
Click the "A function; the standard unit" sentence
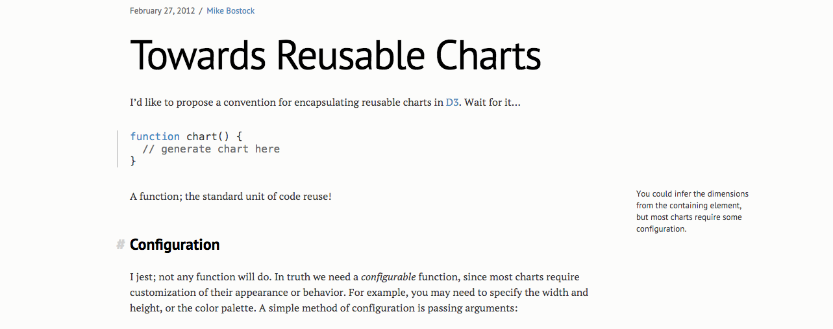pos(230,196)
